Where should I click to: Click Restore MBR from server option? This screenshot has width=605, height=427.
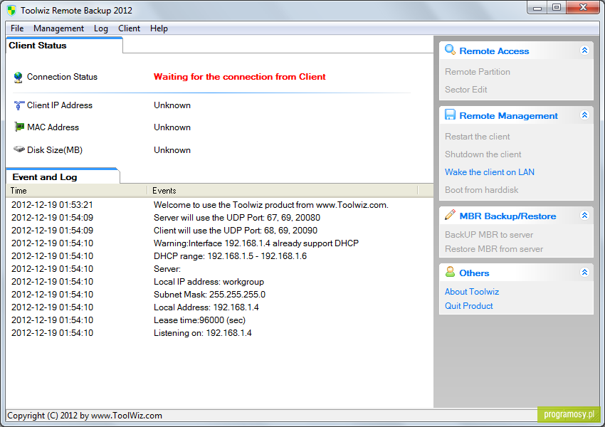tap(494, 249)
